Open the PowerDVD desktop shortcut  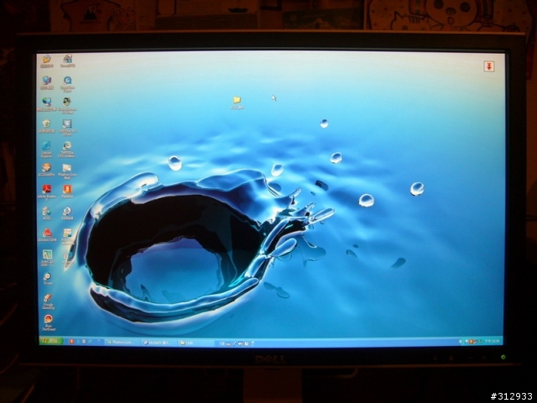pyautogui.click(x=67, y=61)
